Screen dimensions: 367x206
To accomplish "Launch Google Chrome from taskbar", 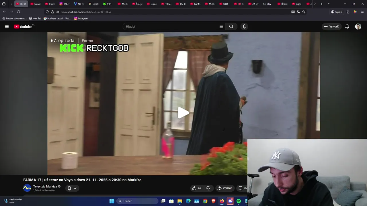I will click(x=205, y=201).
